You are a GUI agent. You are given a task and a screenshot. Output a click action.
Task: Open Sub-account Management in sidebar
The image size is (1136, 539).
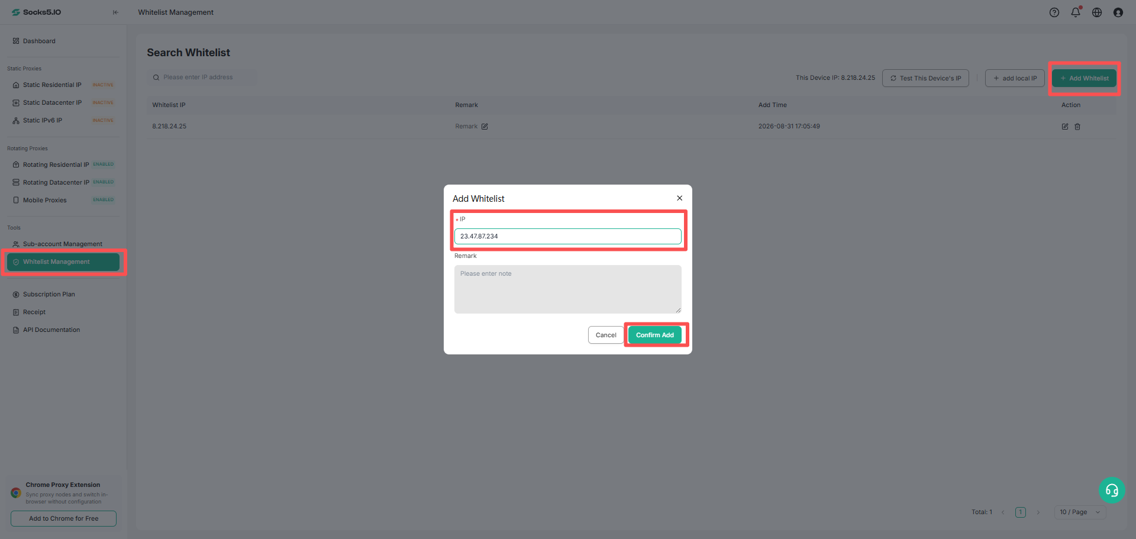point(63,244)
